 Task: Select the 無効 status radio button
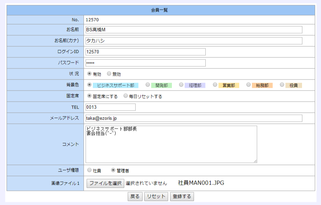pos(109,74)
